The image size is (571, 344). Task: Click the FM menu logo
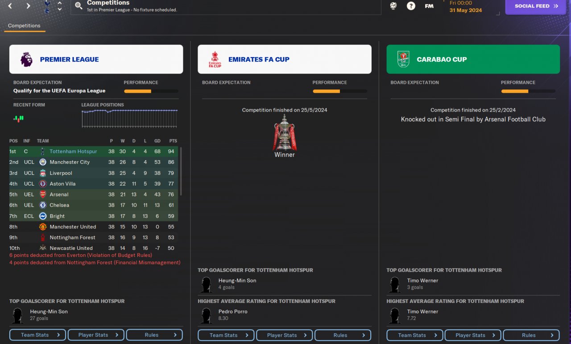point(429,6)
